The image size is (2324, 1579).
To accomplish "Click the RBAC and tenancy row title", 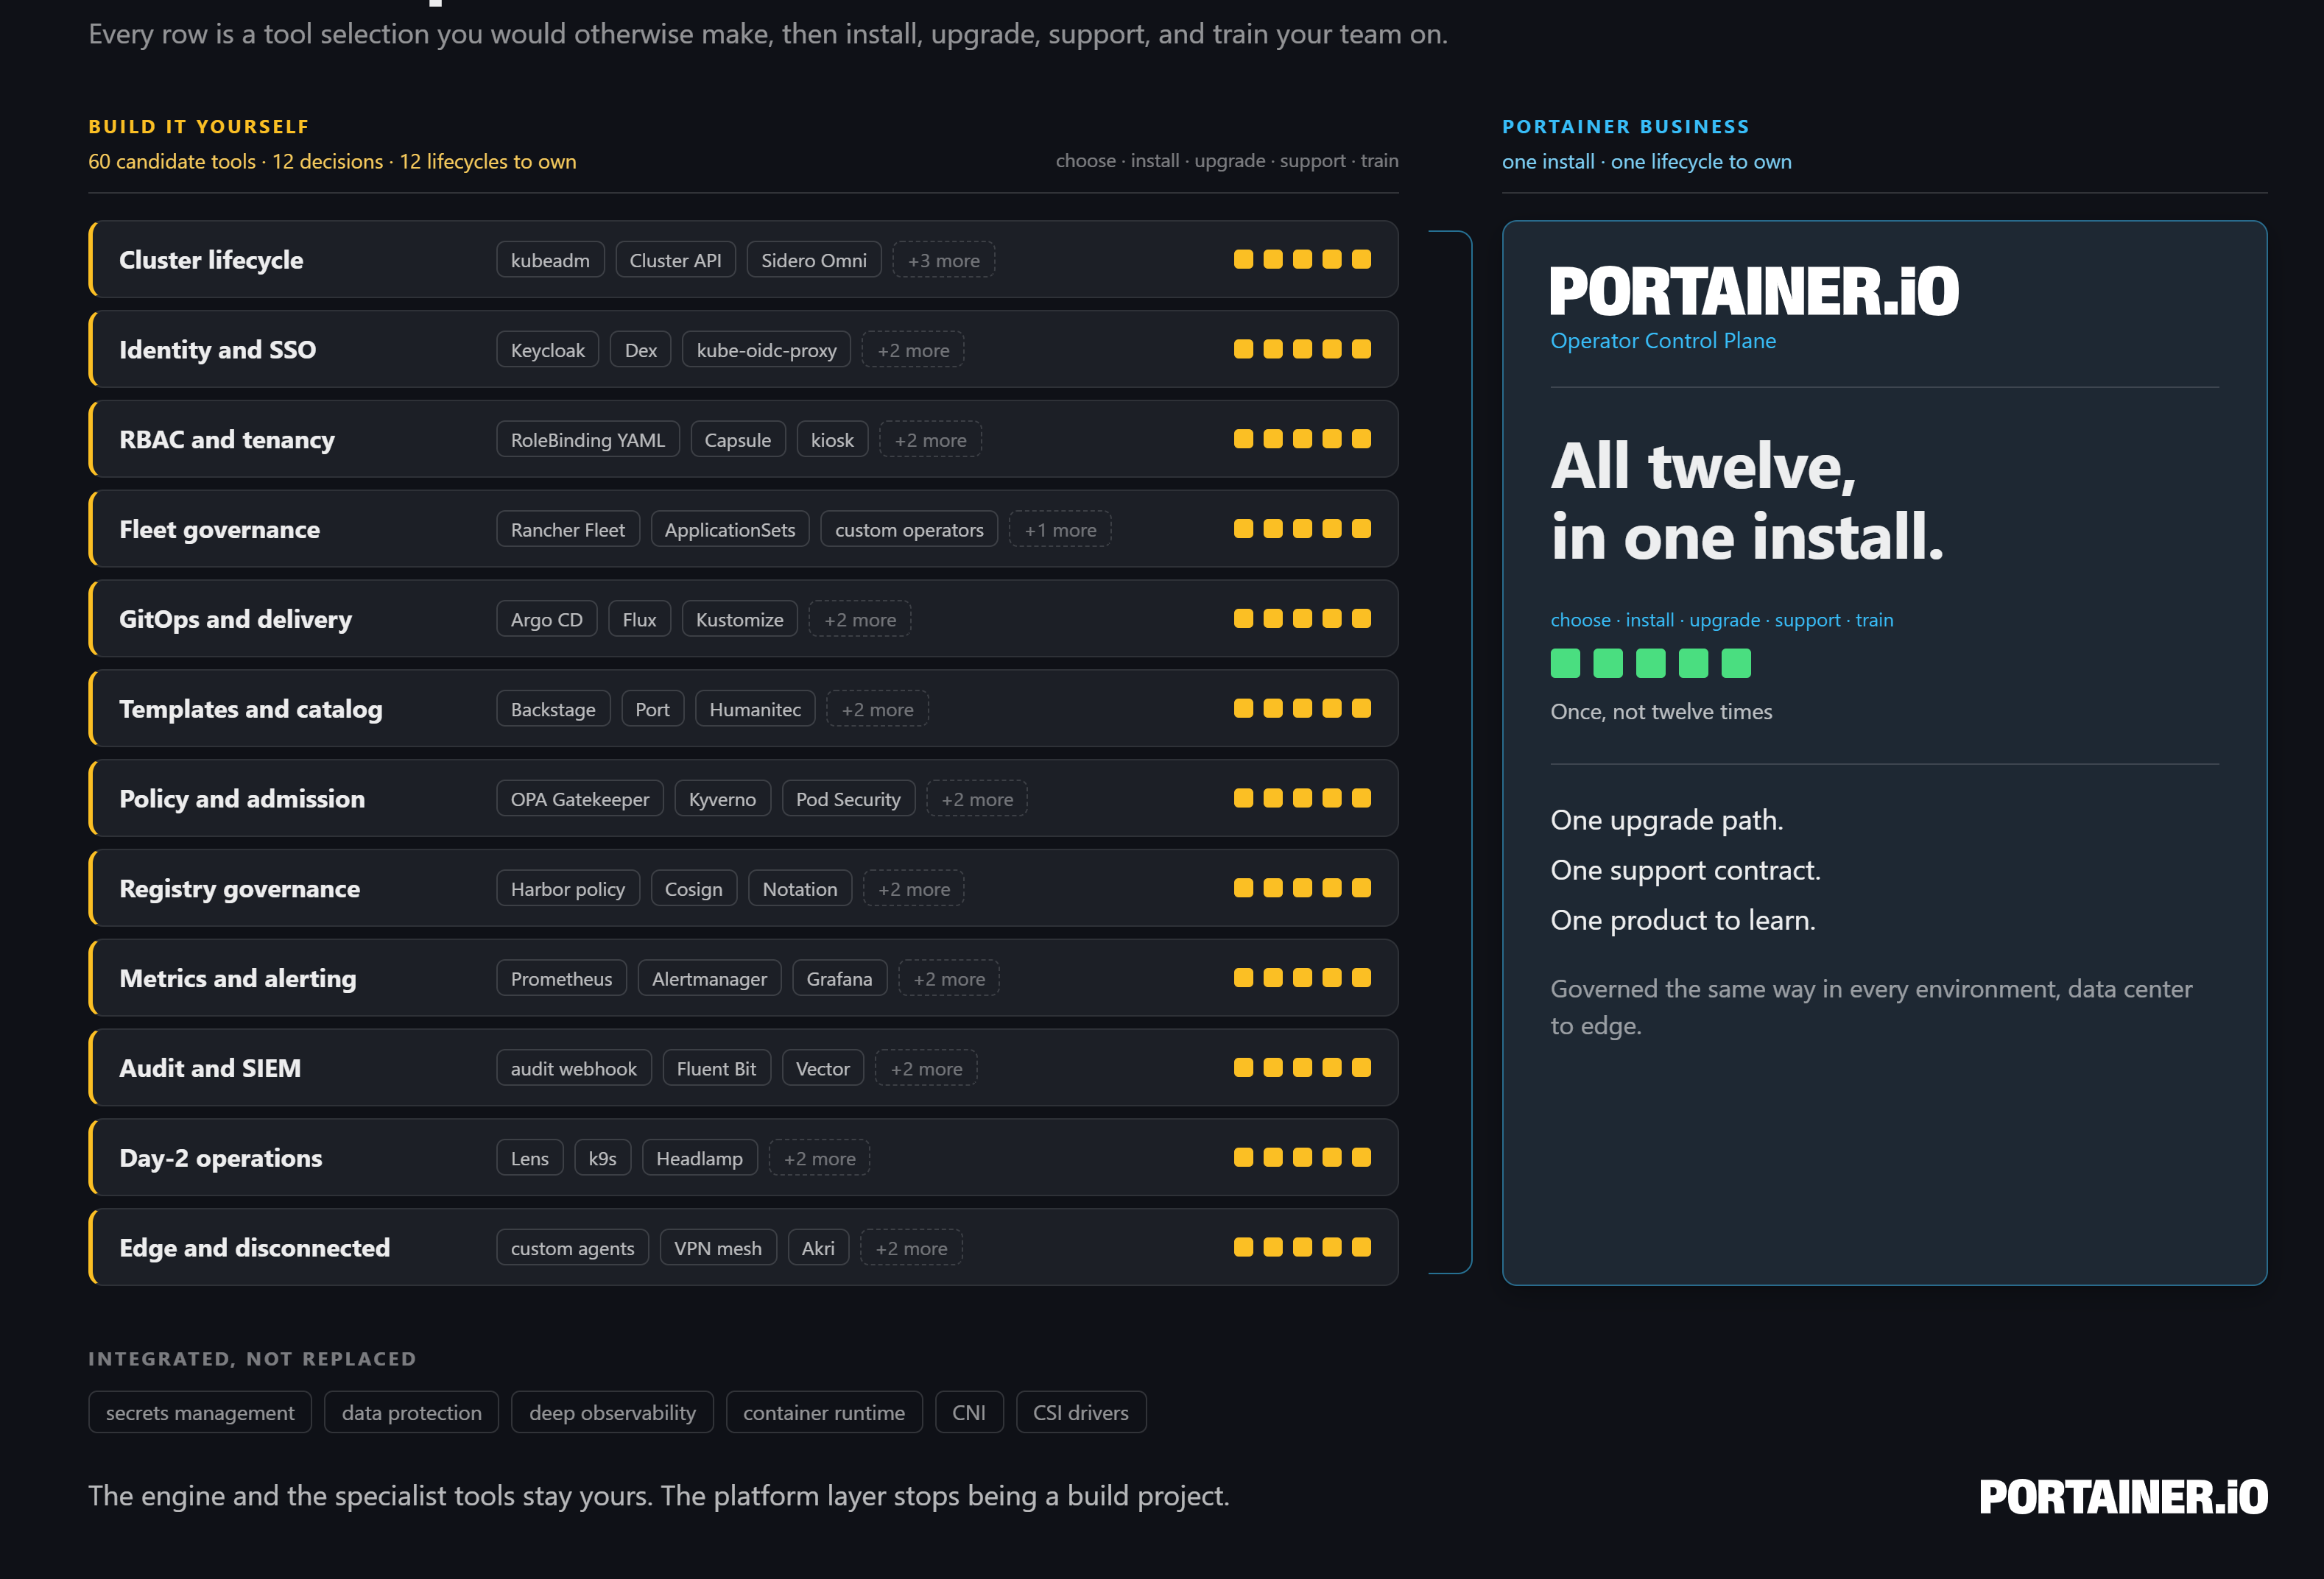I will point(227,439).
